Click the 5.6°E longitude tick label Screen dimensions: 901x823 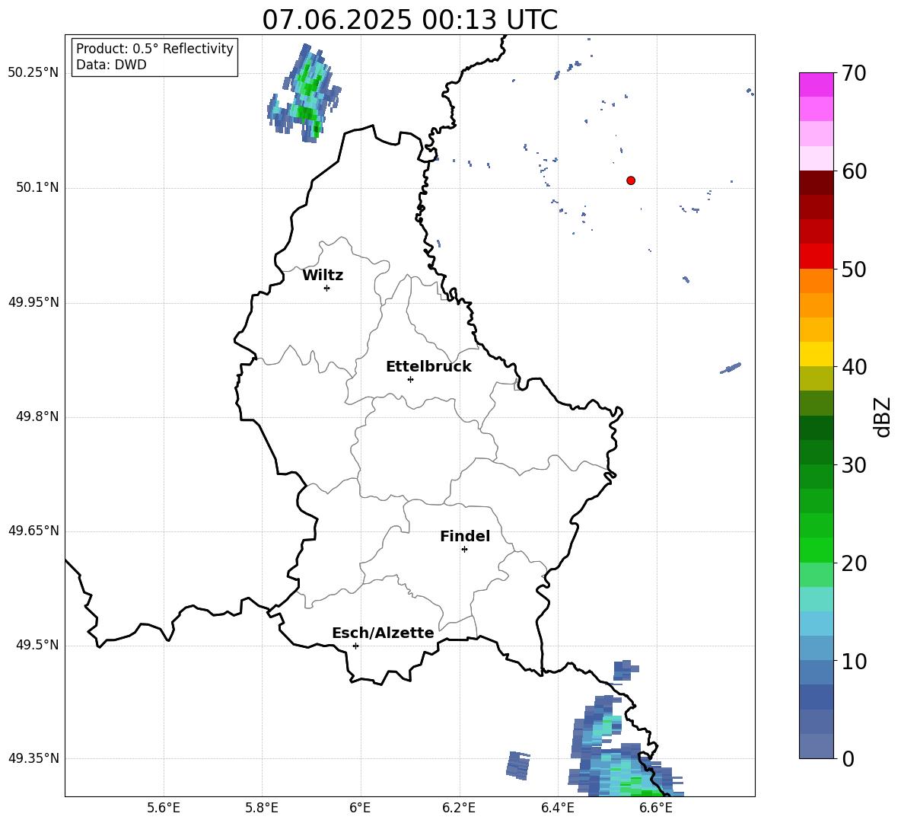point(164,808)
